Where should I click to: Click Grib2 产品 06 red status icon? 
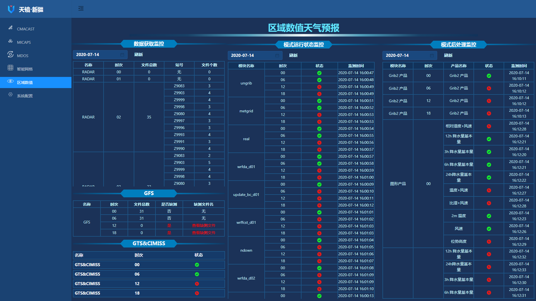pos(489,88)
